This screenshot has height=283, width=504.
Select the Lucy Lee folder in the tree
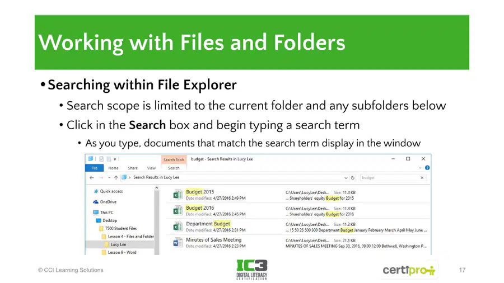coord(118,244)
